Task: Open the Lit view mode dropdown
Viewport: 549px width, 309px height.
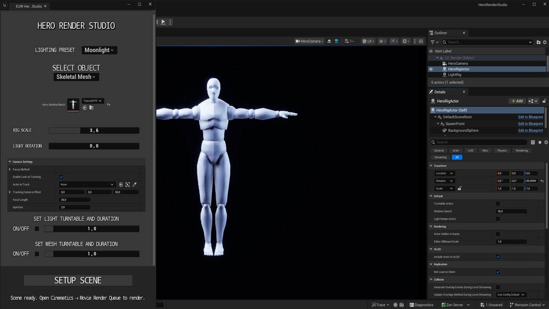Action: click(368, 41)
